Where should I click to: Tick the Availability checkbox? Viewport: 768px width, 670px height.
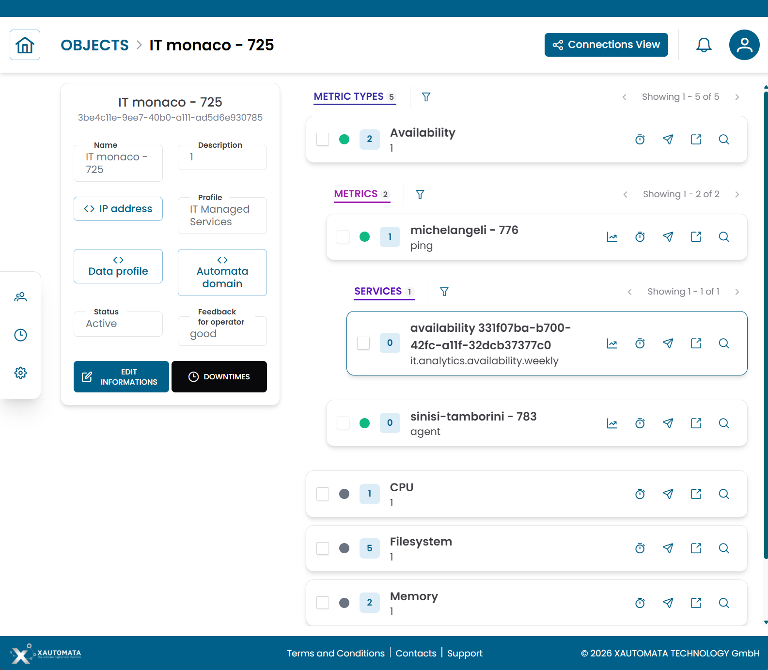(x=323, y=140)
